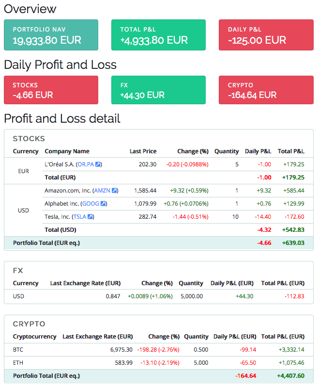Click the Total (EUR) row label
318x388 pixels.
click(x=60, y=178)
